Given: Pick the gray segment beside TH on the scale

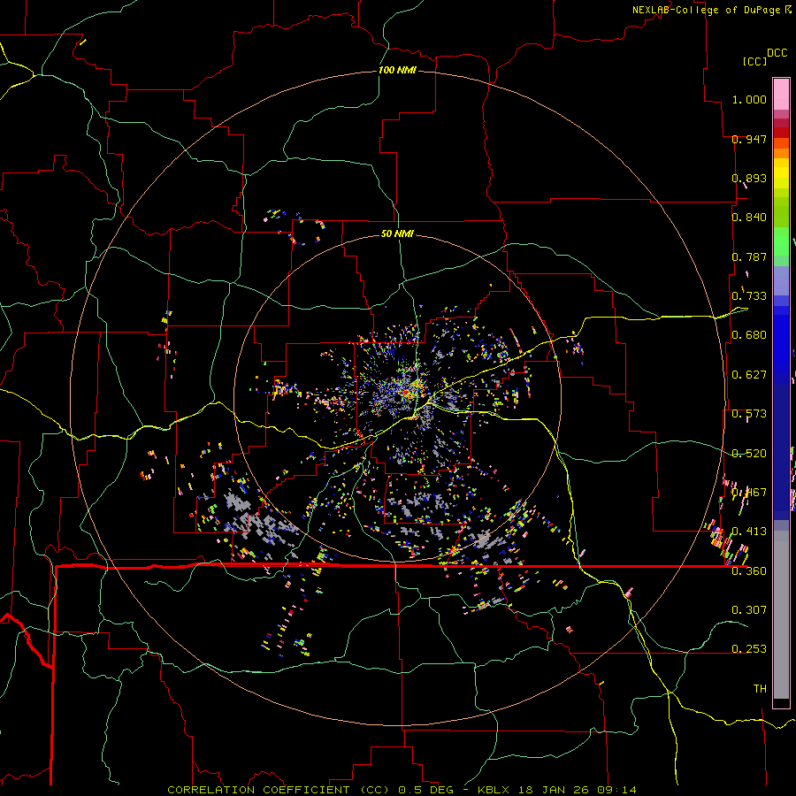Looking at the screenshot, I should coord(781,619).
